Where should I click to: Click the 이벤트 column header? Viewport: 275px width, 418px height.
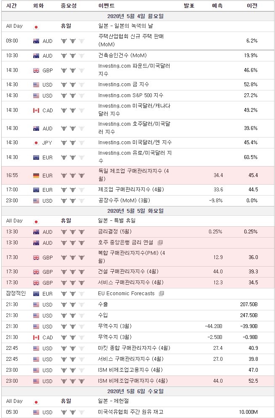[106, 5]
